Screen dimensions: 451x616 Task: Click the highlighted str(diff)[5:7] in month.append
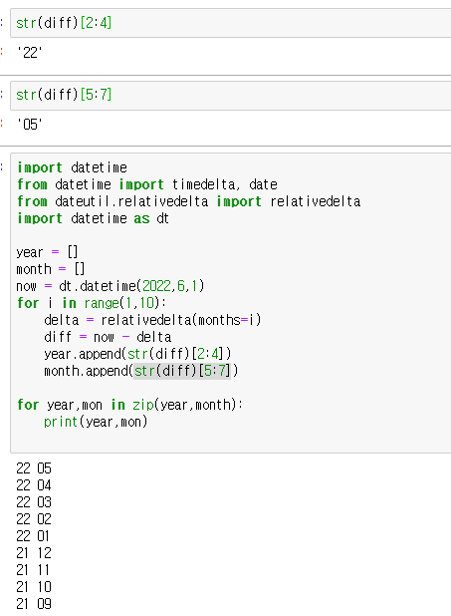182,371
